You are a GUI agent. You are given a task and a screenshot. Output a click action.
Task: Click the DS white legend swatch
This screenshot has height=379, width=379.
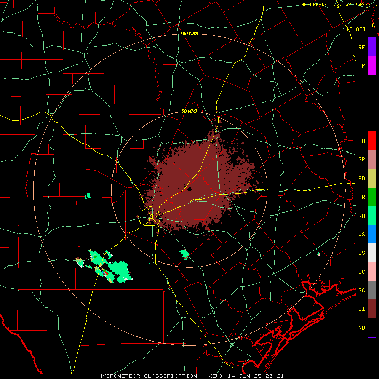point(372,253)
